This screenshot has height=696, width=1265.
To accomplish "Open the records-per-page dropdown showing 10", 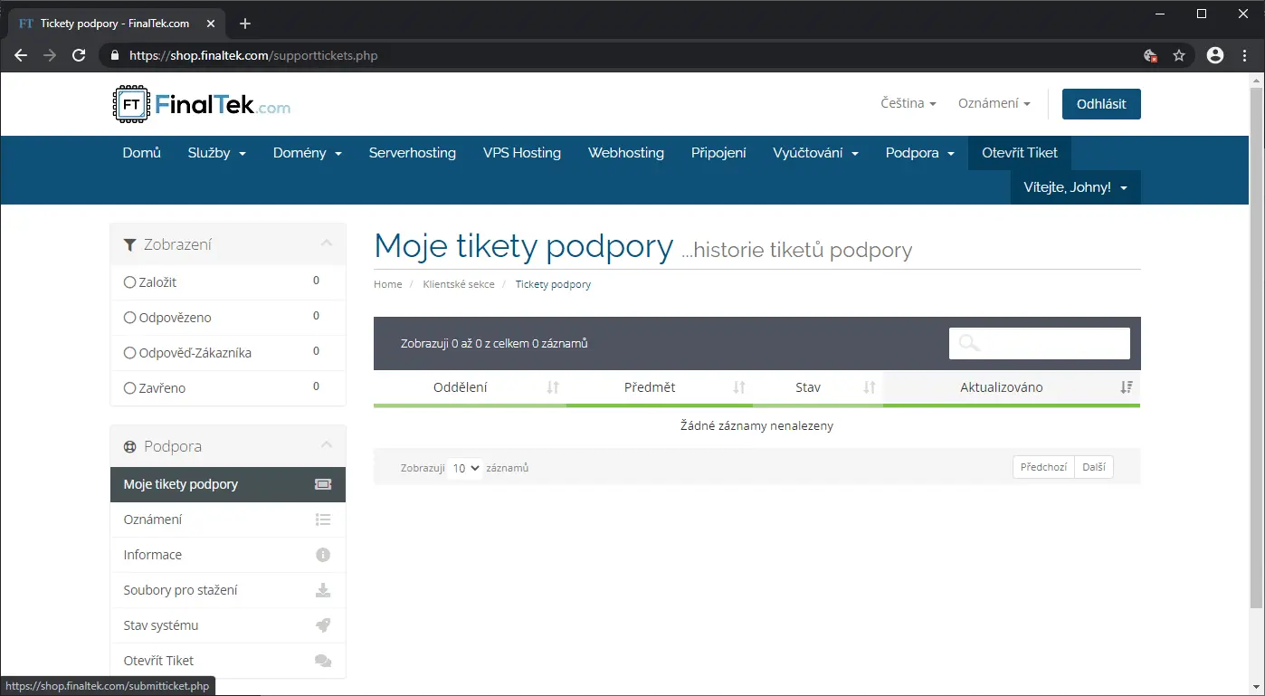I will pos(465,468).
